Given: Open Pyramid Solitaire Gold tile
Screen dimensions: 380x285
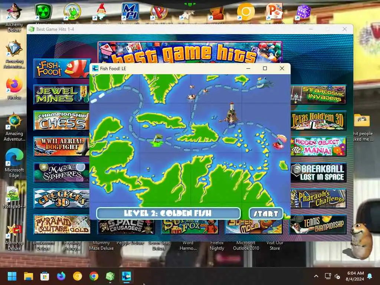Looking at the screenshot, I should tap(62, 225).
